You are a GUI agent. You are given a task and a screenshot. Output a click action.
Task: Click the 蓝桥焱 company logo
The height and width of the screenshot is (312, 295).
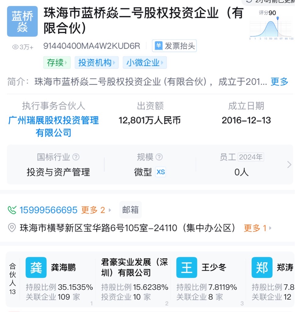(22, 21)
